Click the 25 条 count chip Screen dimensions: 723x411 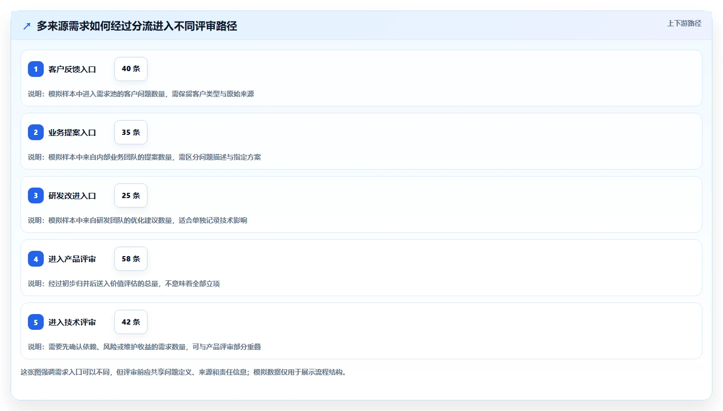(x=131, y=195)
